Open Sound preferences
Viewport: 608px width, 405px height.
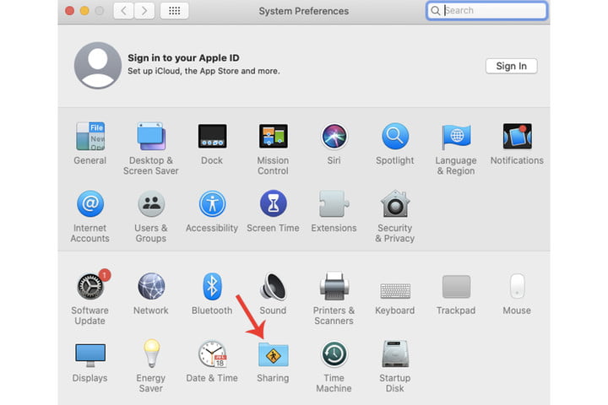273,286
